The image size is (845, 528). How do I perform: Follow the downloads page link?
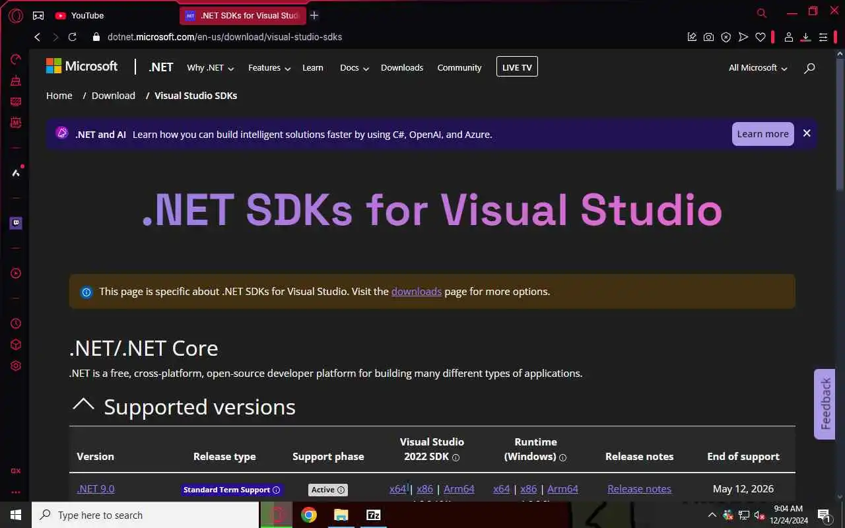[417, 291]
